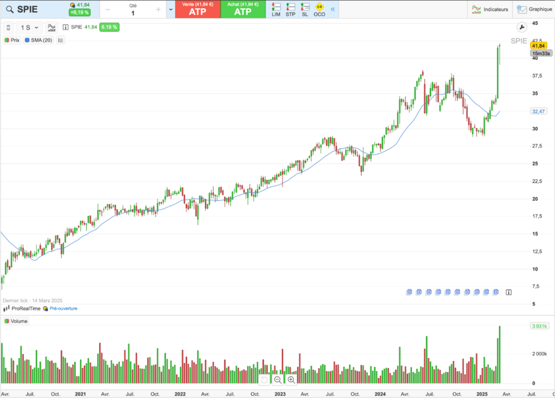The width and height of the screenshot is (555, 398).
Task: Toggle the Volume panel label
Action: click(x=16, y=321)
